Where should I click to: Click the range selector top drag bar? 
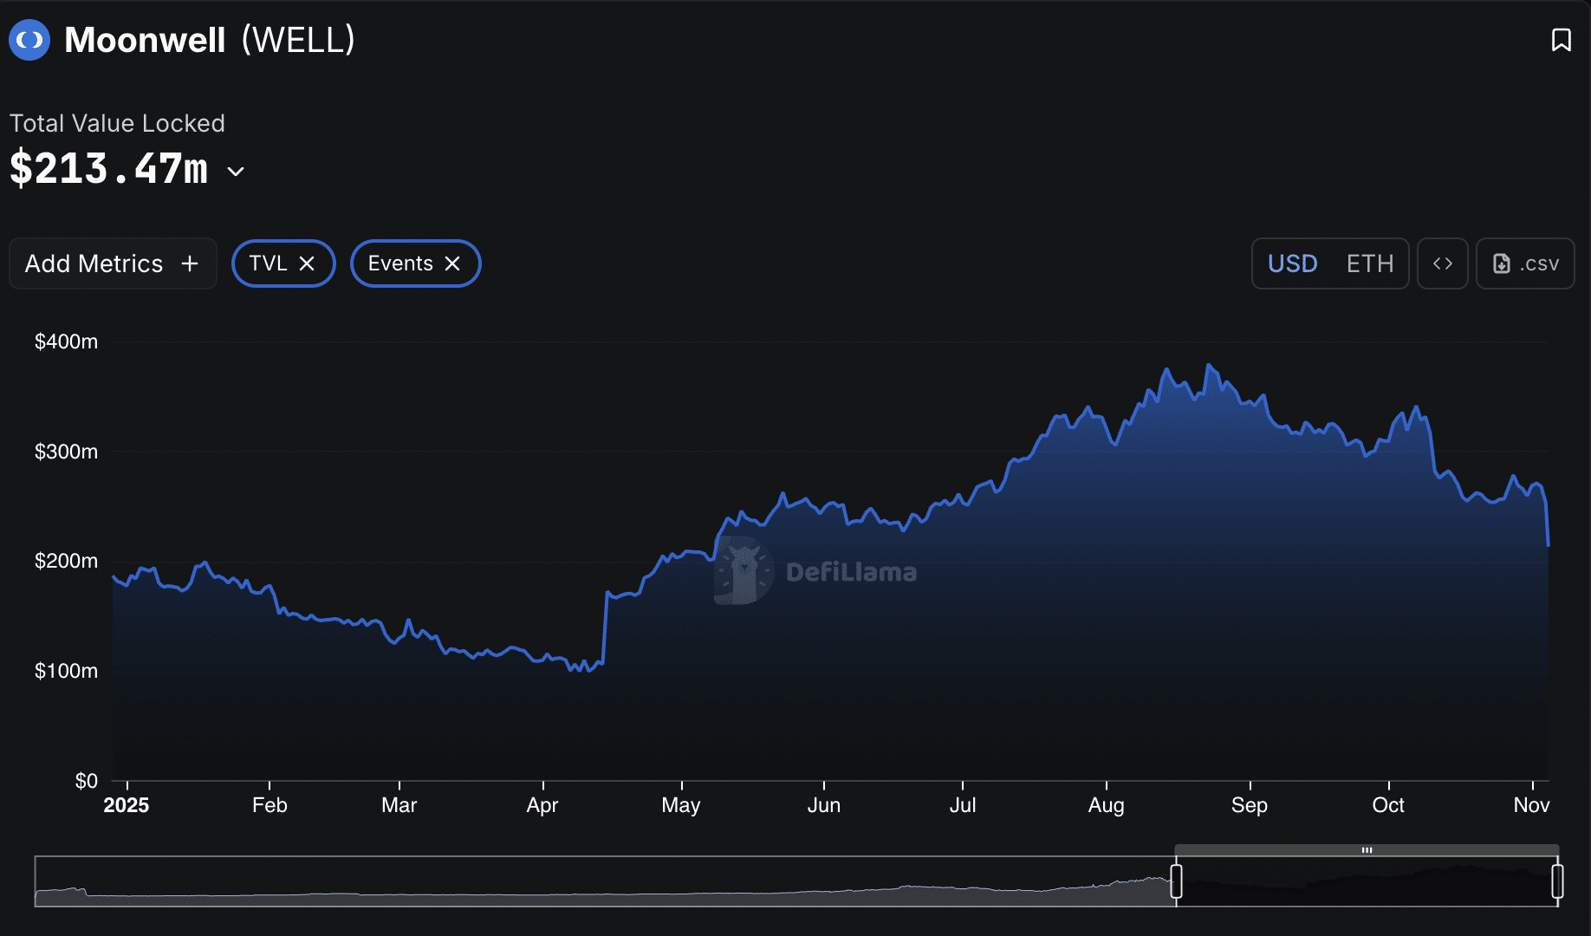tap(1367, 850)
